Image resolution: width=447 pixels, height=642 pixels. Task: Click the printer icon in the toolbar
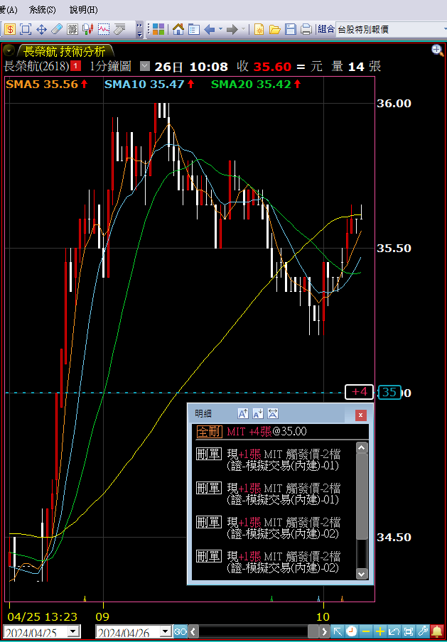[306, 30]
